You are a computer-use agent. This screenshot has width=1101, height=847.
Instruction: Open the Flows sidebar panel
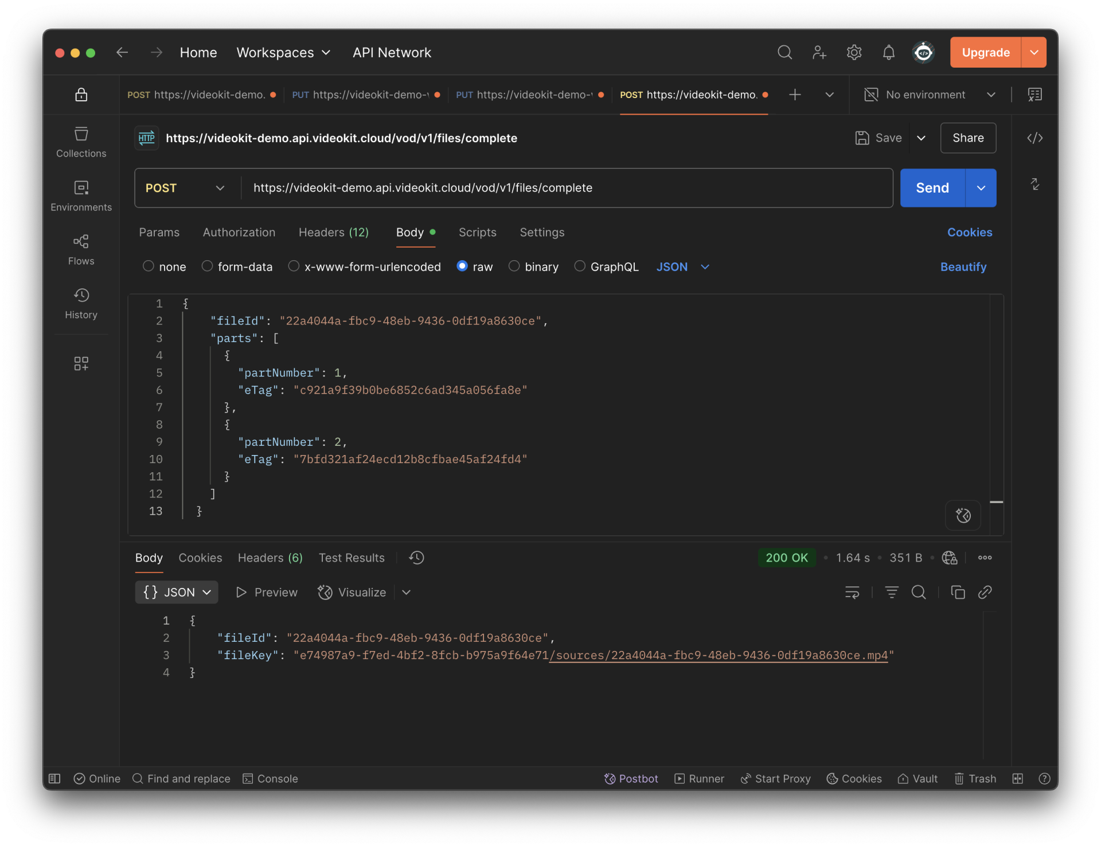click(x=81, y=250)
